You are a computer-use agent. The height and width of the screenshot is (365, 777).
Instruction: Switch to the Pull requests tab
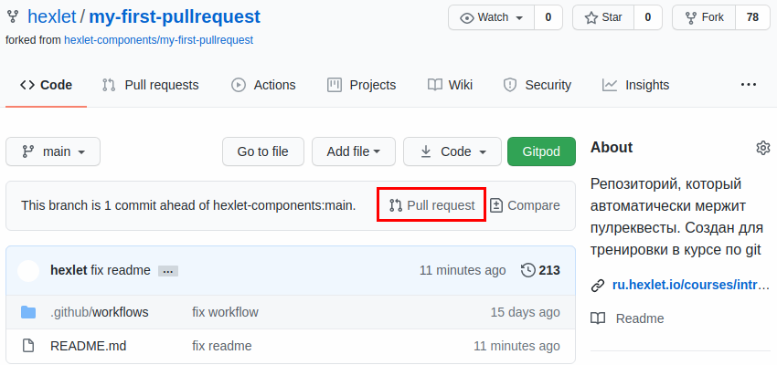tap(150, 85)
